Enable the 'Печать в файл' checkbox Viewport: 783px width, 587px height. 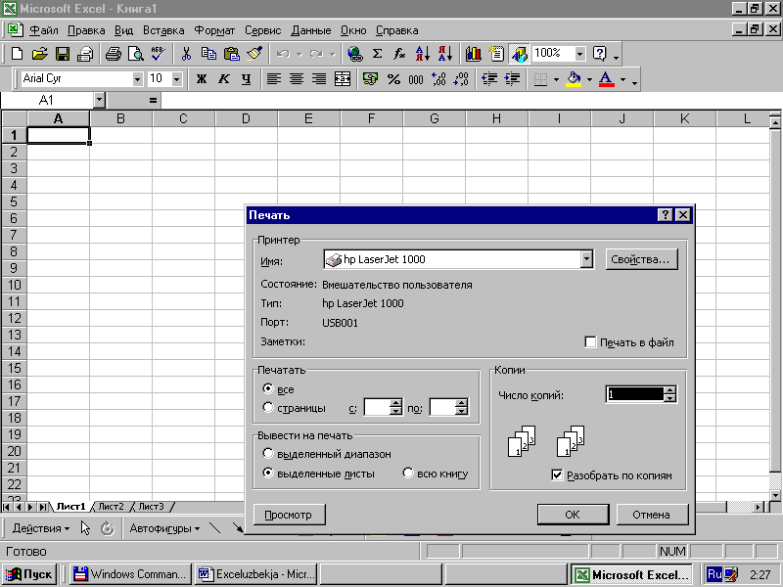pos(590,341)
